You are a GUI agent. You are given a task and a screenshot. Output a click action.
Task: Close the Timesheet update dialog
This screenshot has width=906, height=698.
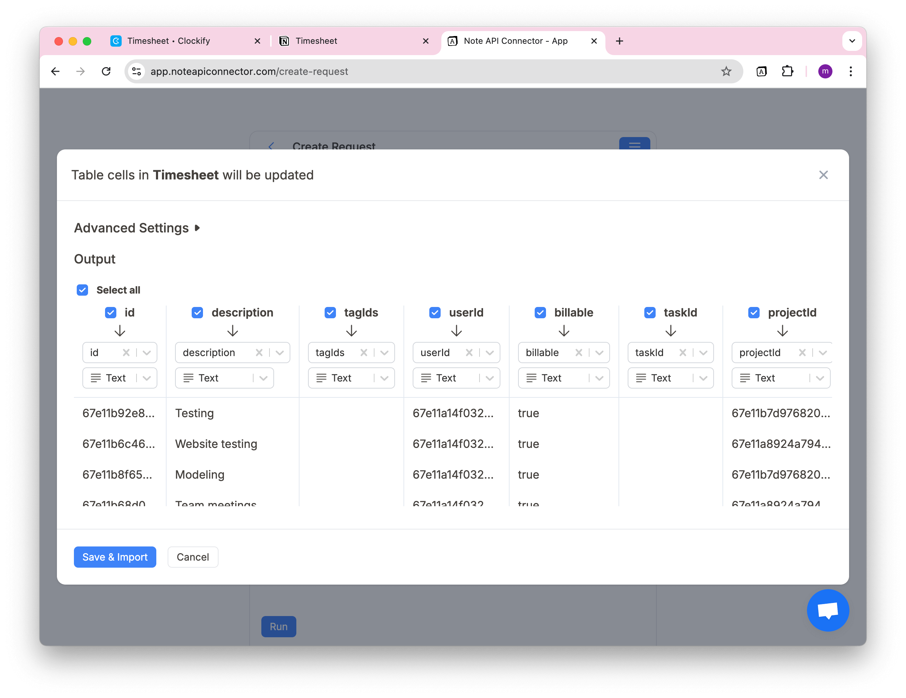823,175
